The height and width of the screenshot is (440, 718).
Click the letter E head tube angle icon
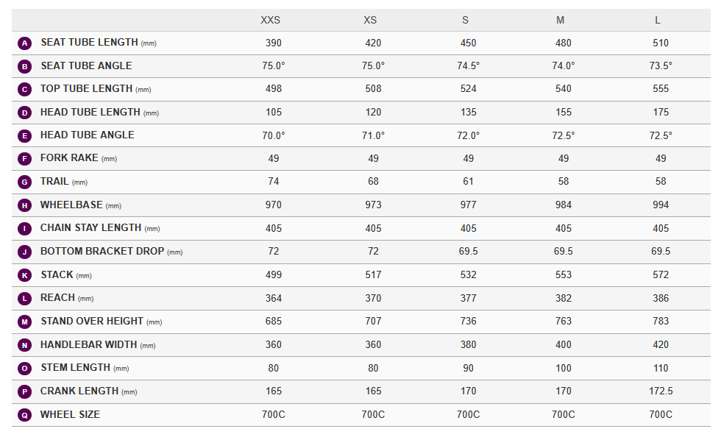pos(24,136)
